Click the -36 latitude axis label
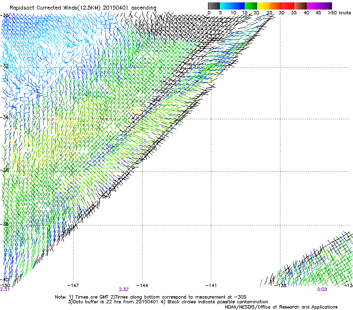This screenshot has width=353, height=310. coord(4,170)
